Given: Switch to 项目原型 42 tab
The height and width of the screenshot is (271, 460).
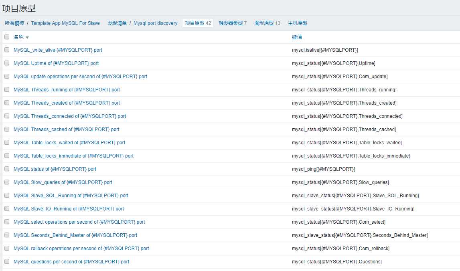Looking at the screenshot, I should [198, 23].
